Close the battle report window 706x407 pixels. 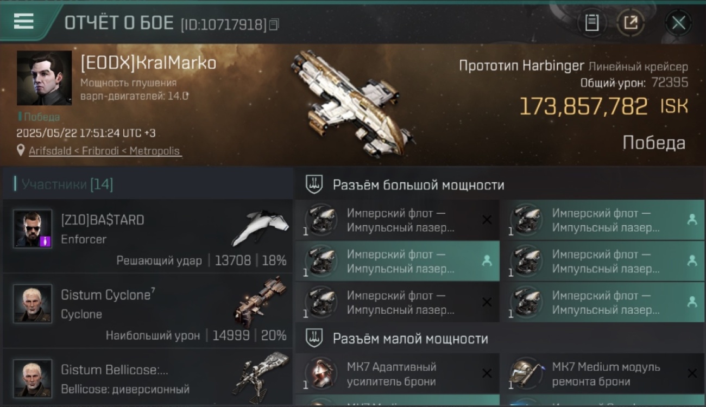tap(678, 23)
